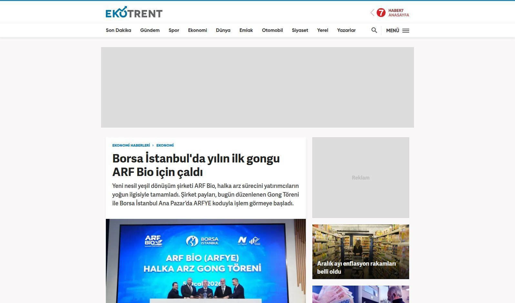This screenshot has height=303, width=515.
Task: Open the Son Dakika section
Action: click(x=118, y=30)
